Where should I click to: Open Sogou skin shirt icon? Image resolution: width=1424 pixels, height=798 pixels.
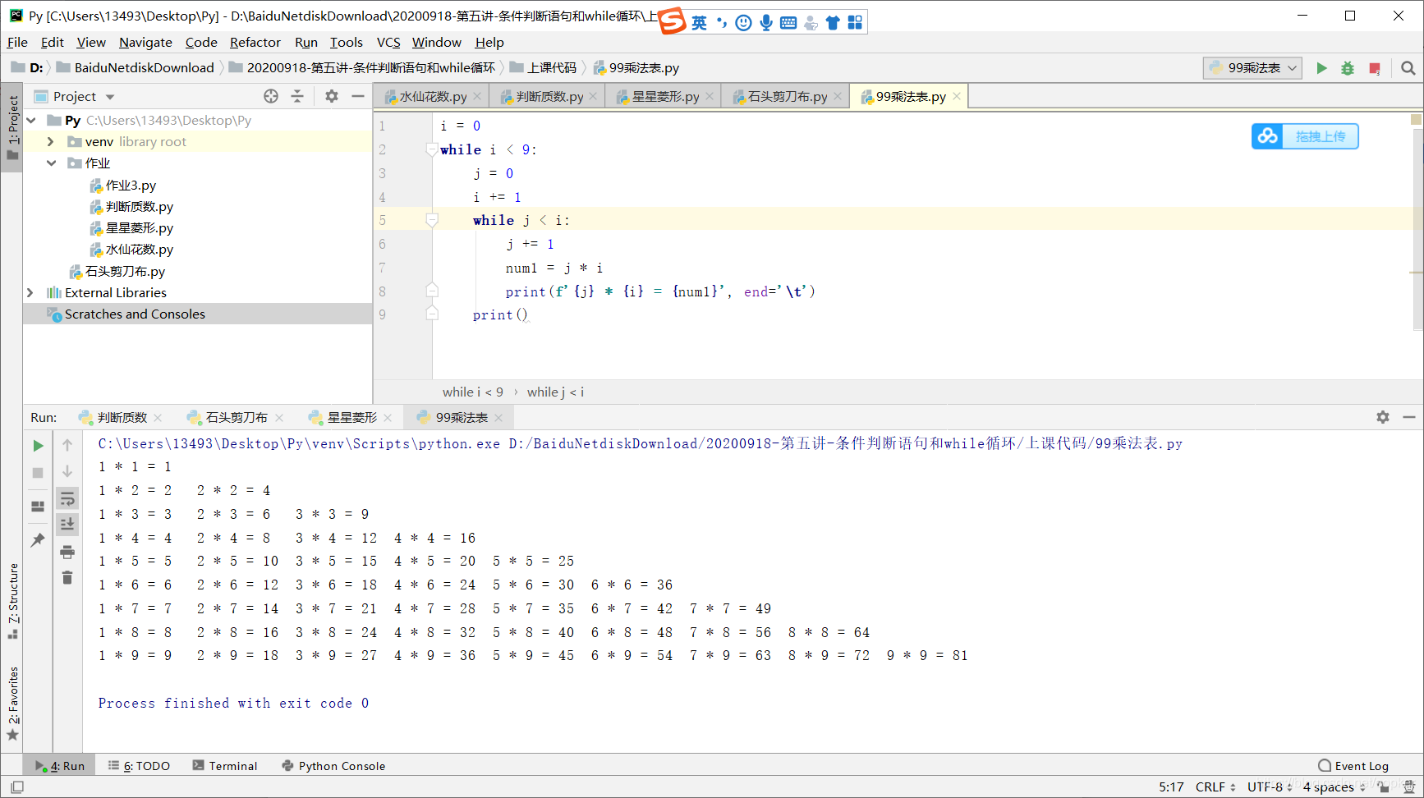click(x=833, y=22)
